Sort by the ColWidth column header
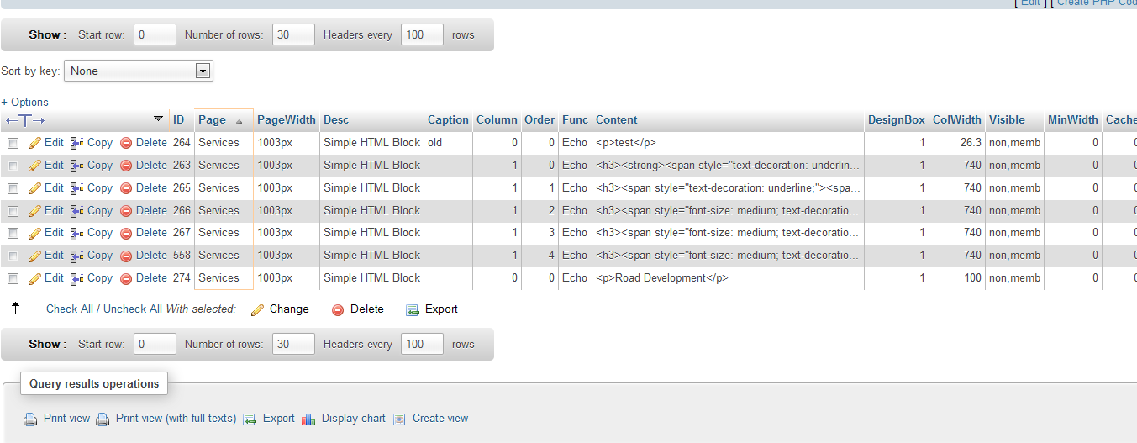Viewport: 1137px width, 443px height. [956, 120]
